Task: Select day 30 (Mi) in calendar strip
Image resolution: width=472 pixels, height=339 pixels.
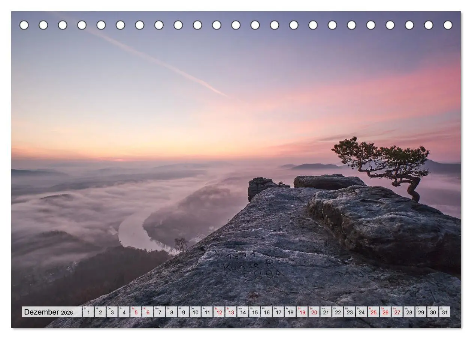Action: point(433,312)
